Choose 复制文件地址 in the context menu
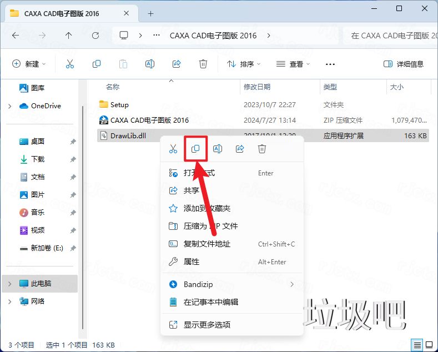The width and height of the screenshot is (438, 352). pyautogui.click(x=232, y=244)
